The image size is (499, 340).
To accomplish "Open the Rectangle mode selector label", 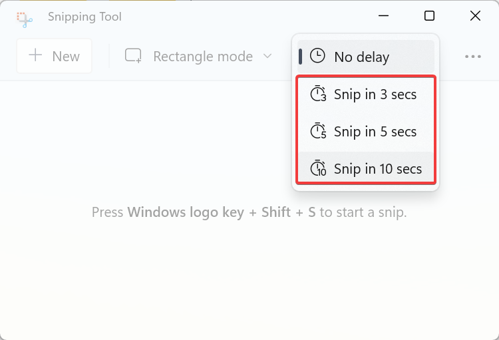I will click(203, 57).
